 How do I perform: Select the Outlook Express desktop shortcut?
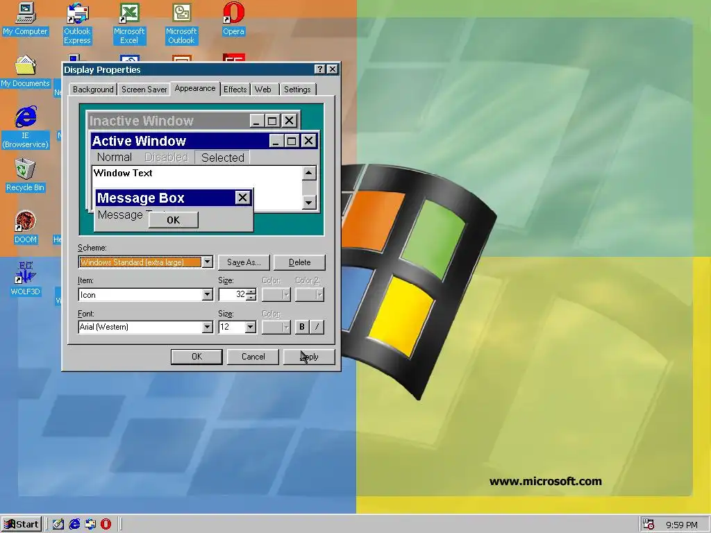click(77, 24)
